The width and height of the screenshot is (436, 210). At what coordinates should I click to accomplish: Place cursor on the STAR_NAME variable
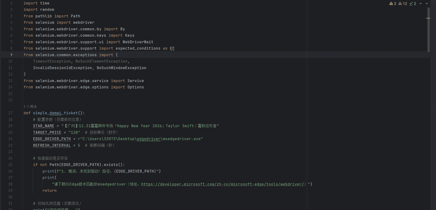tap(44, 126)
